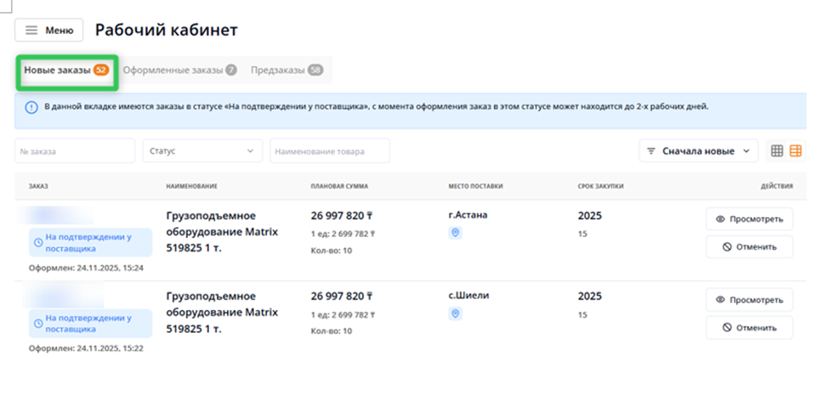Click the clock status badge of the 15:24 order
This screenshot has height=406, width=828.
pos(91,243)
